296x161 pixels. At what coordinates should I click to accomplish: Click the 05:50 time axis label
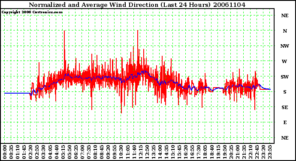coord(69,152)
